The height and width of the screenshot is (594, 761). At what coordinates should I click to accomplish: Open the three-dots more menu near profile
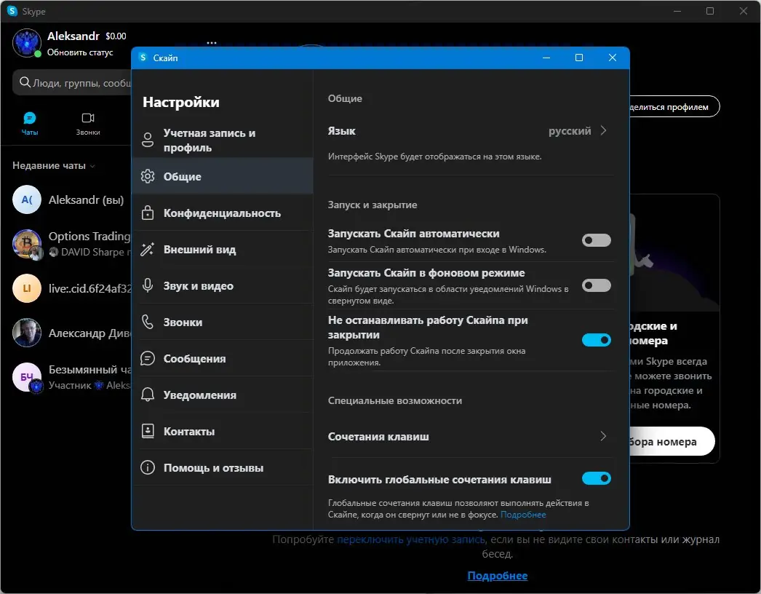point(212,43)
